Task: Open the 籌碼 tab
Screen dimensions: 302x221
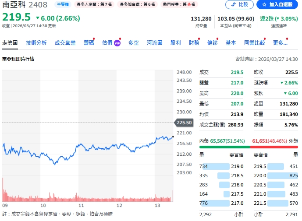Action: (x=89, y=43)
